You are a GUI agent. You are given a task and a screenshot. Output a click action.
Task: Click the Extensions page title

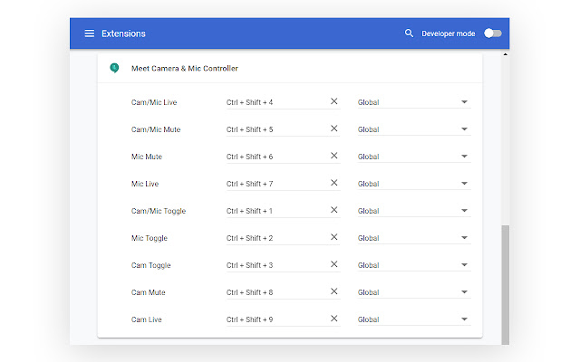pos(123,33)
